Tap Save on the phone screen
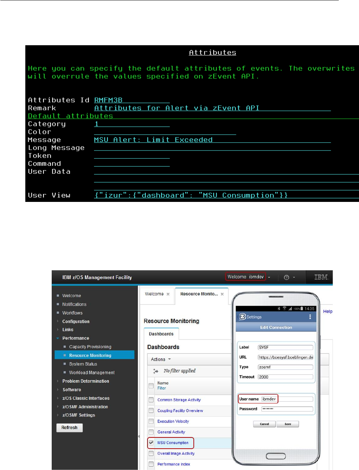This screenshot has width=359, height=470. [x=288, y=424]
